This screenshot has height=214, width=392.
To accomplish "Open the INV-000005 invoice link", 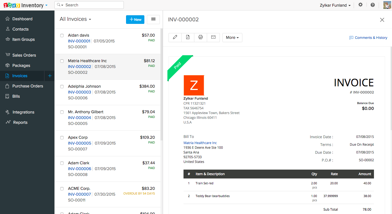I will [x=79, y=143].
